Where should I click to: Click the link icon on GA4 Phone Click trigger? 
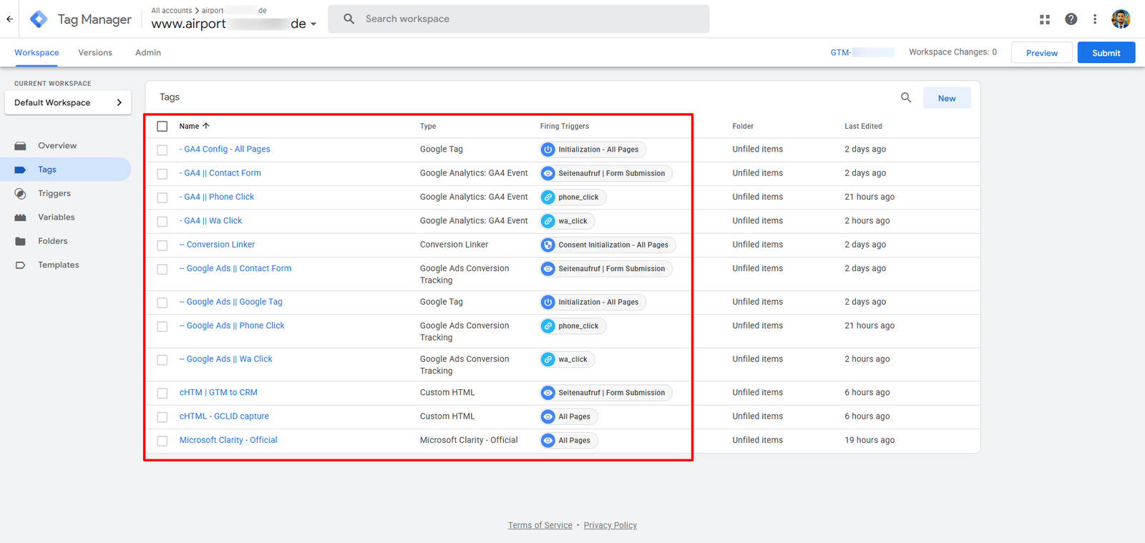[x=548, y=197]
